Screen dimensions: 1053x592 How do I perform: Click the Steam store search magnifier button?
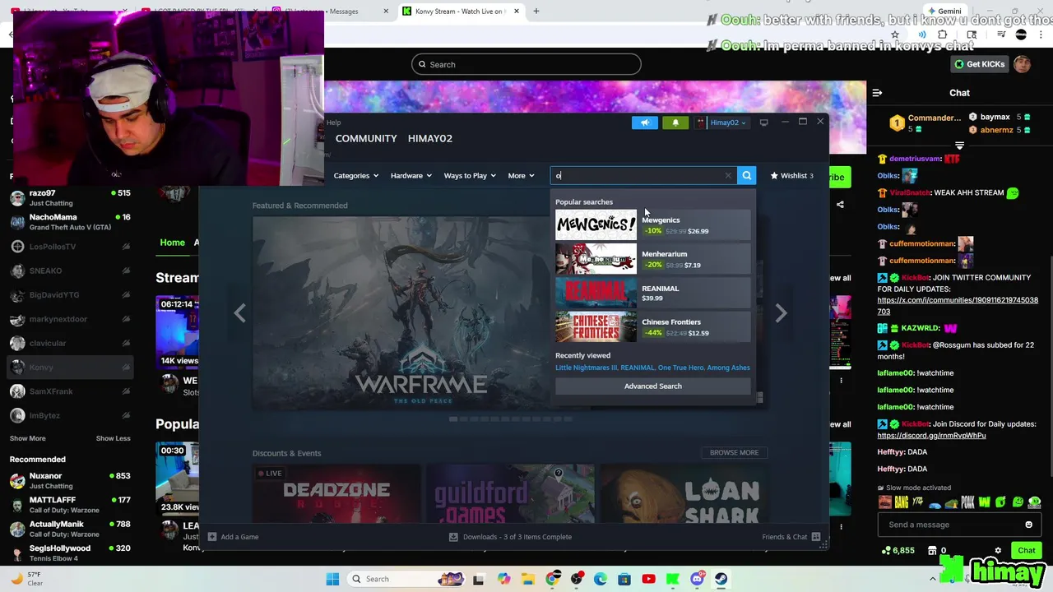click(x=746, y=175)
